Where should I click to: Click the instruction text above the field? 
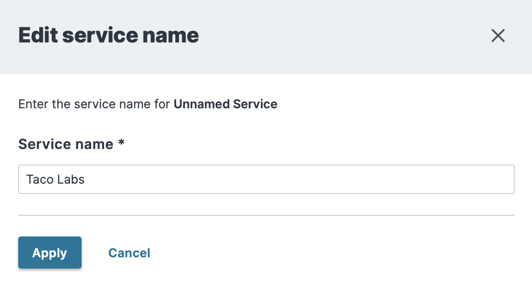pos(147,104)
